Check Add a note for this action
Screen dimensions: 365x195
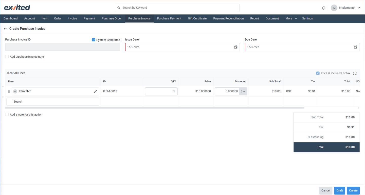point(7,114)
